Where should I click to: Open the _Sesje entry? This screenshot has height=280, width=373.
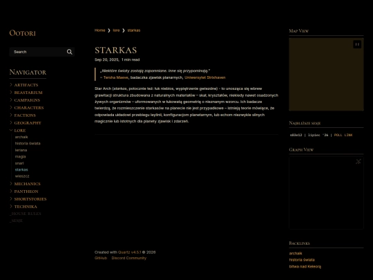click(x=16, y=221)
